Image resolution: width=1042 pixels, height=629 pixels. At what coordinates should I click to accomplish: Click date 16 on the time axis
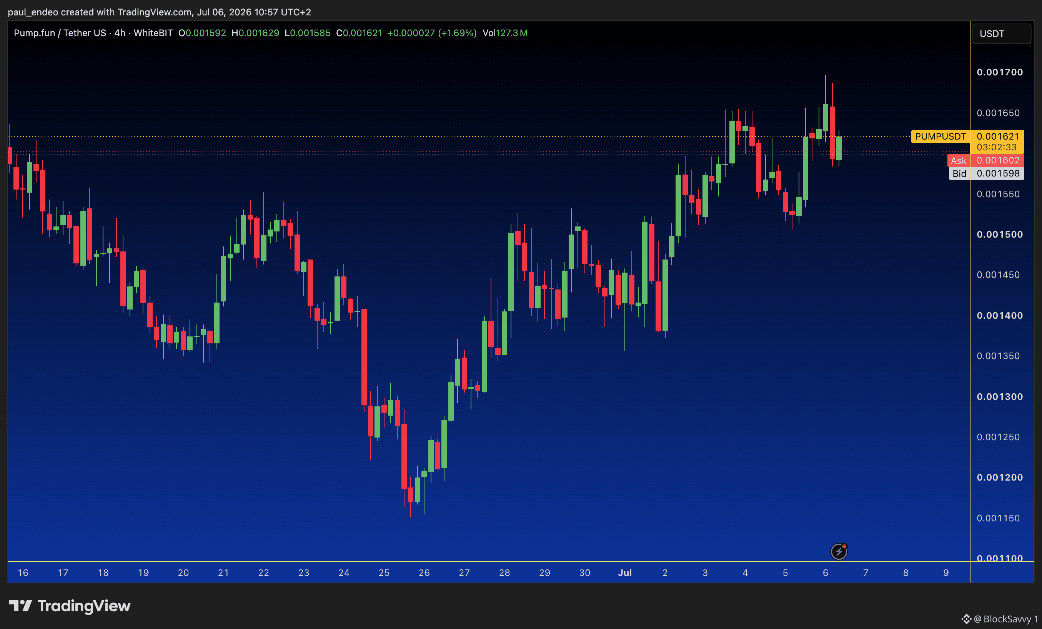(23, 573)
